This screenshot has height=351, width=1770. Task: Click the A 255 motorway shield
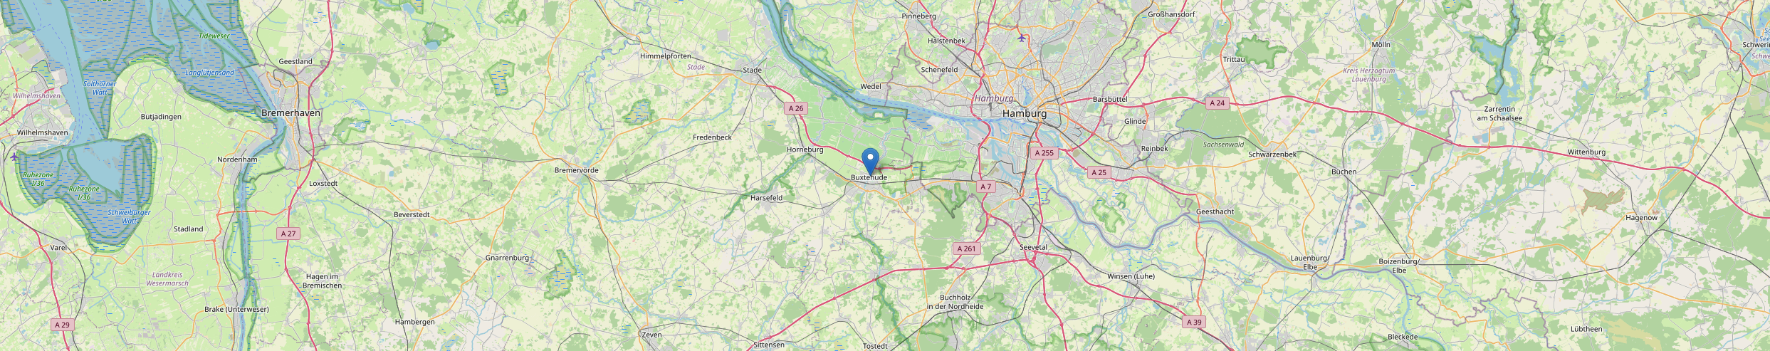1044,153
